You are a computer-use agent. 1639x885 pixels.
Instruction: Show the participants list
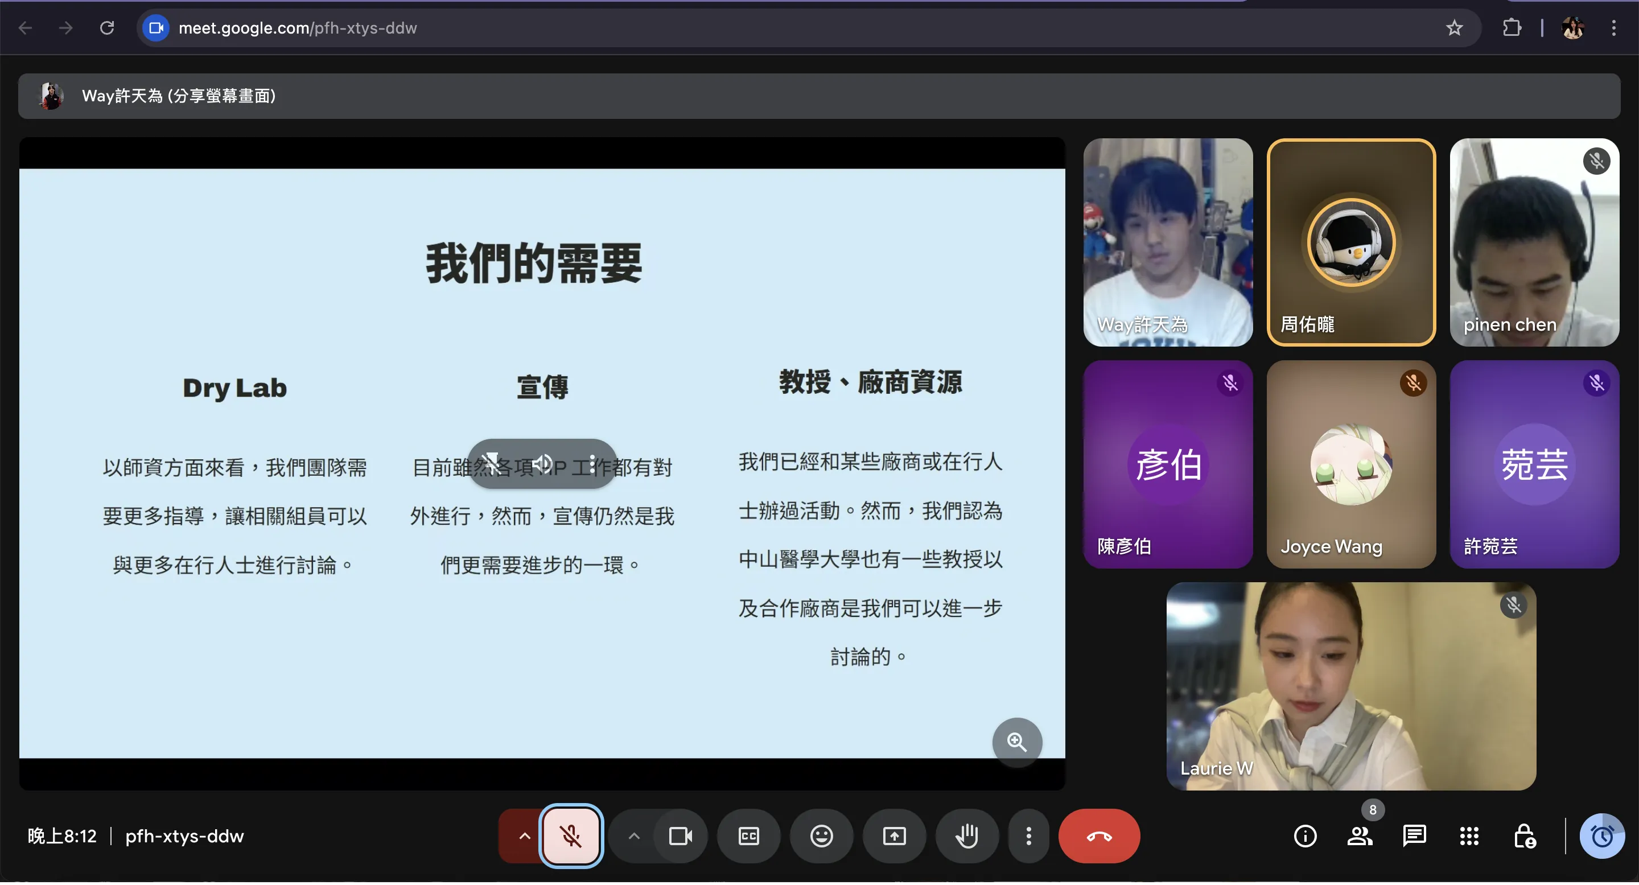[1359, 836]
